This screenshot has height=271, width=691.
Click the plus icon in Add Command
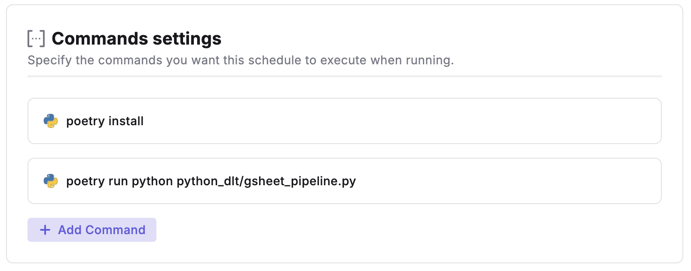pyautogui.click(x=45, y=230)
